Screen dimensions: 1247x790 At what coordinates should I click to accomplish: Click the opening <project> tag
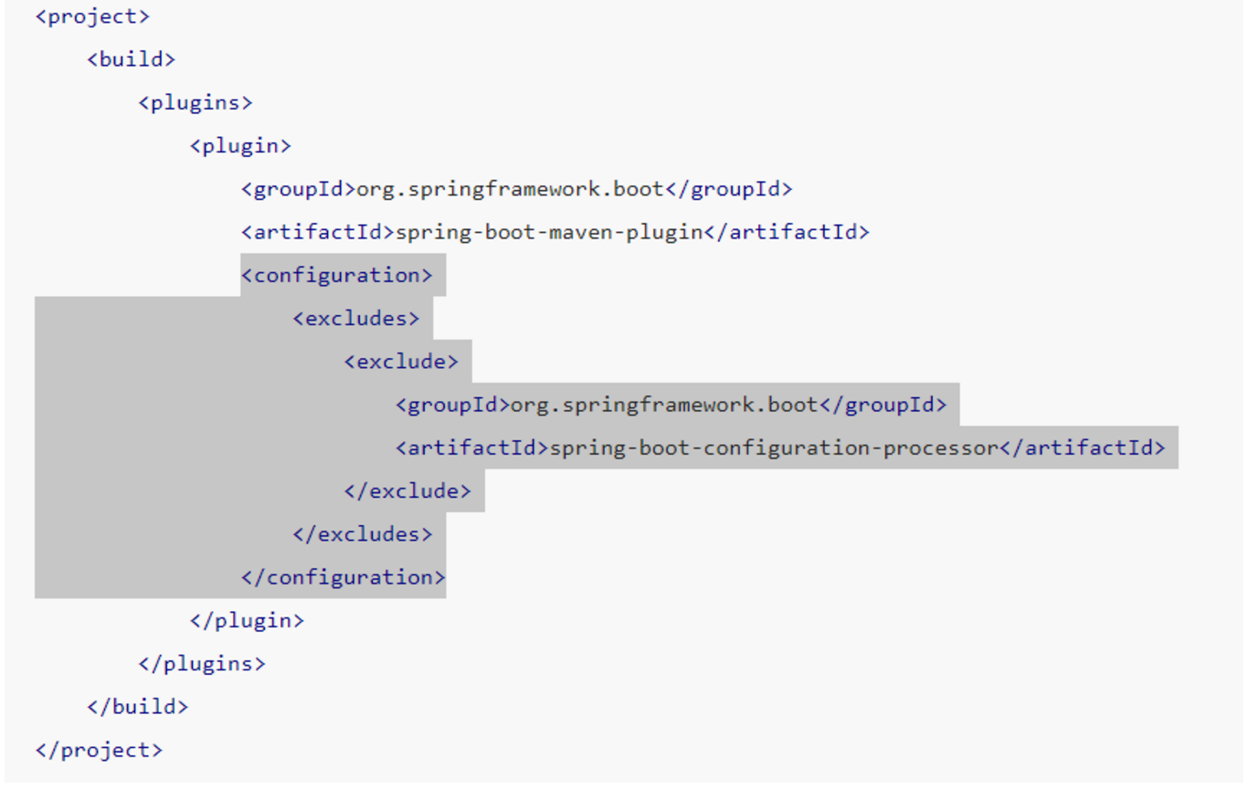tap(92, 16)
